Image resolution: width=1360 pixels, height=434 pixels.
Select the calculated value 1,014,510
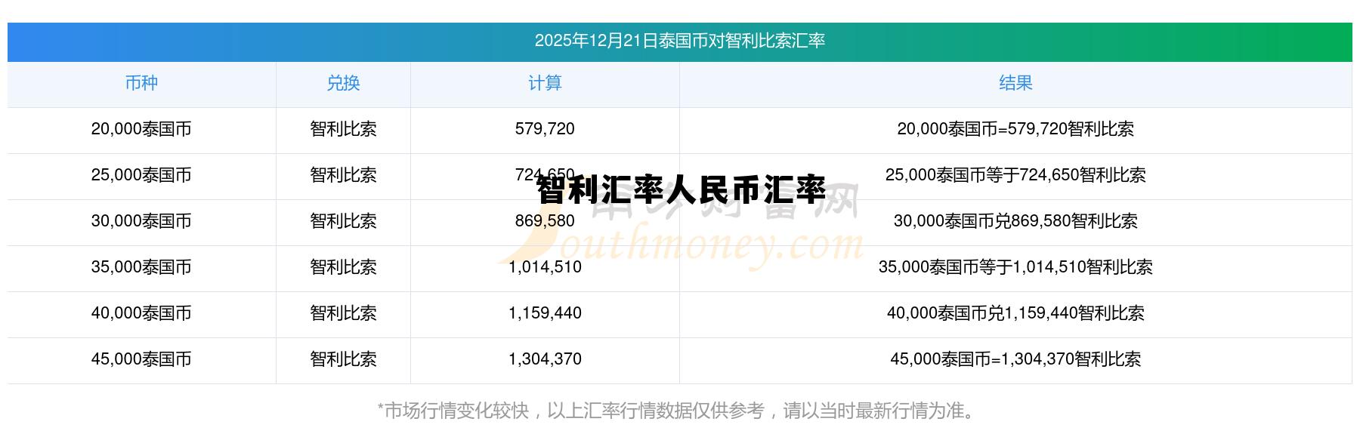pos(545,267)
